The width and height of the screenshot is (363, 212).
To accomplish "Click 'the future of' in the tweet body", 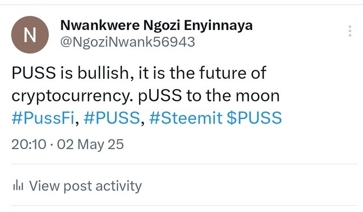I will (x=218, y=73).
